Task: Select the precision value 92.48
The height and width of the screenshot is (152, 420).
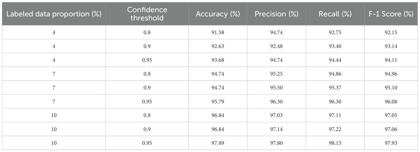Action: pyautogui.click(x=276, y=46)
